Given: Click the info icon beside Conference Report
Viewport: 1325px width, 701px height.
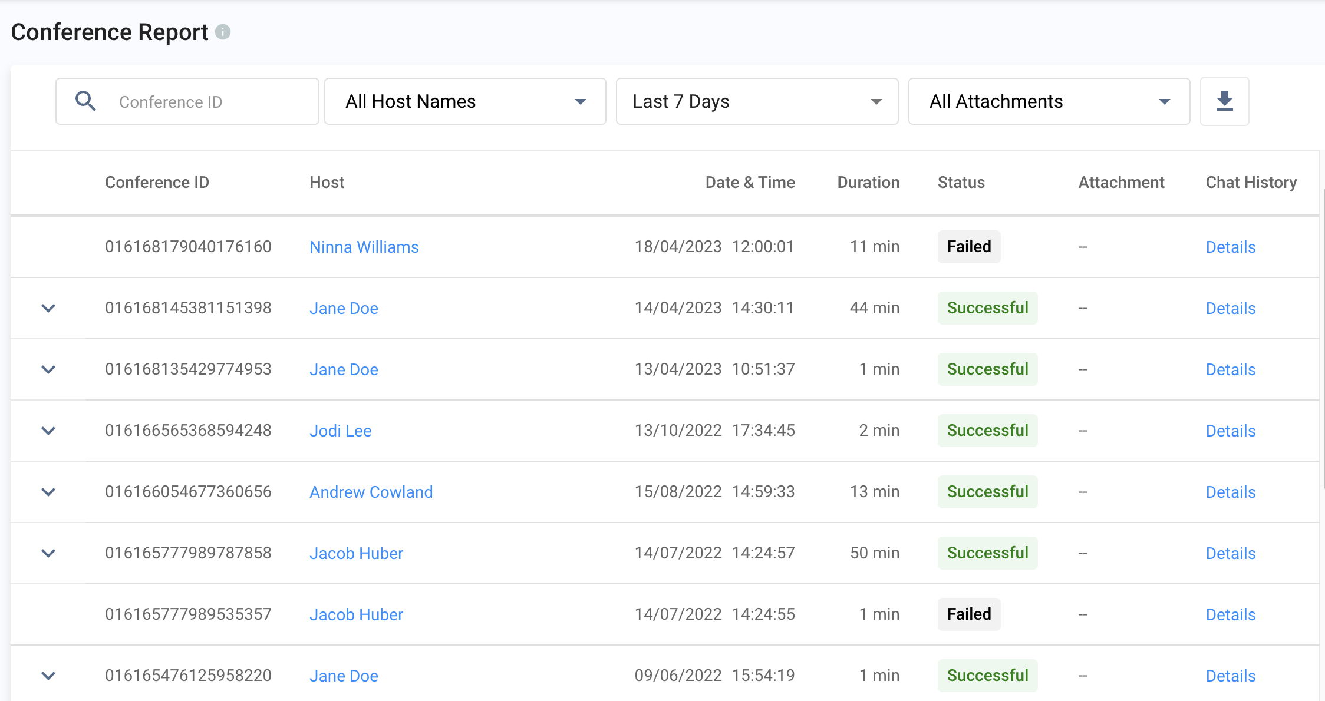Looking at the screenshot, I should [x=223, y=32].
